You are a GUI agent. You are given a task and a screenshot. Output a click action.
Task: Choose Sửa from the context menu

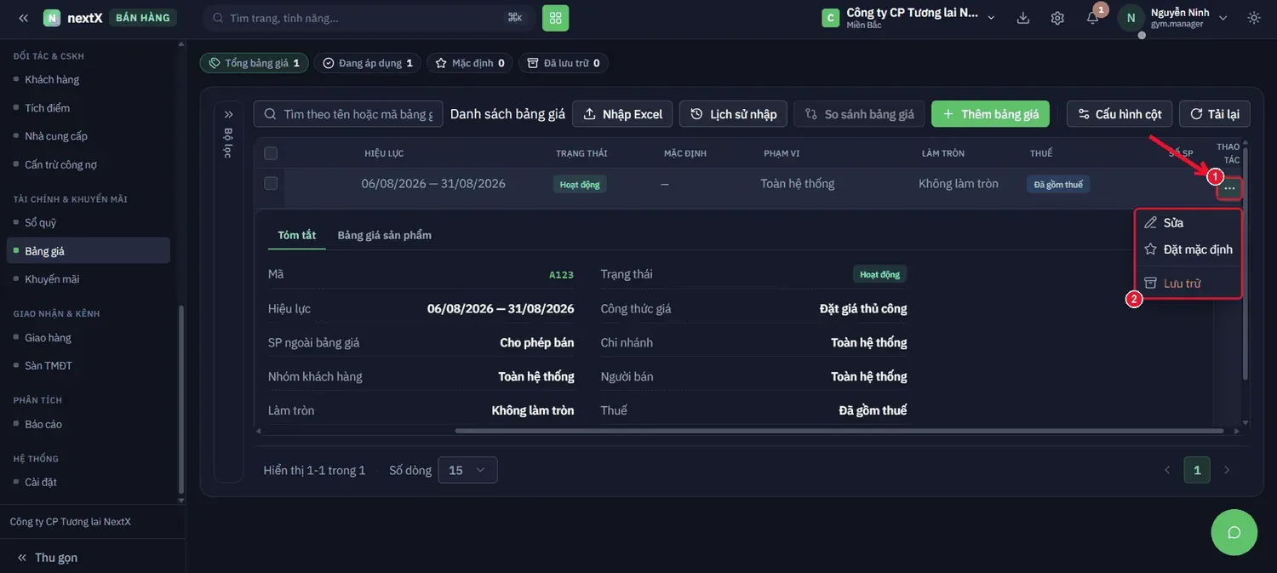point(1188,222)
